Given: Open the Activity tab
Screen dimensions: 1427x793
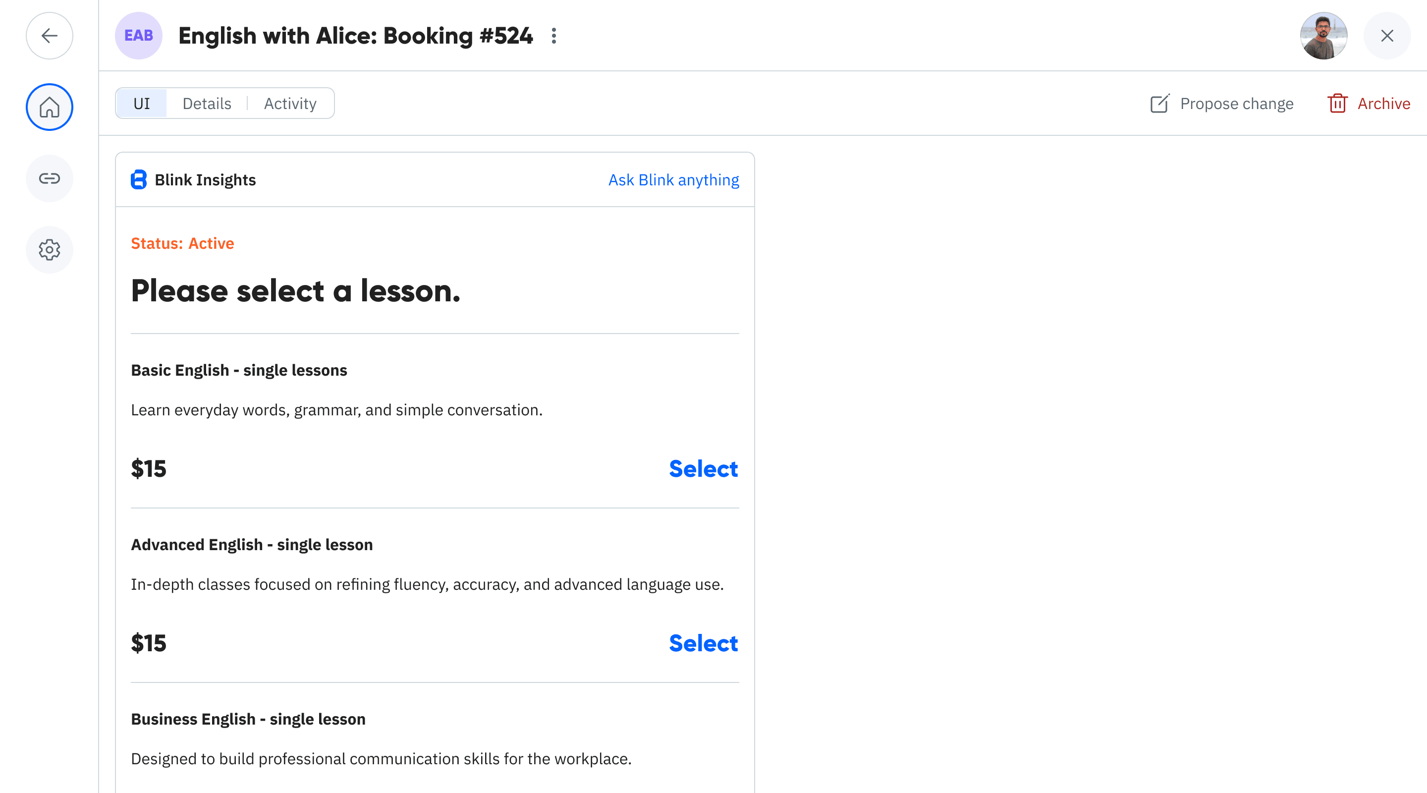Looking at the screenshot, I should 290,103.
